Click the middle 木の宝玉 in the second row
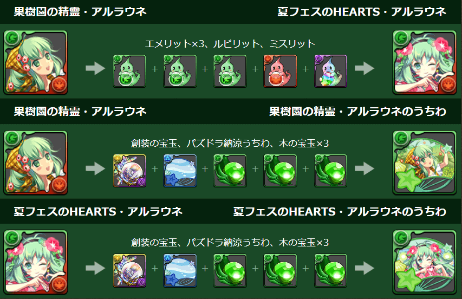462x299 pixels. click(280, 171)
